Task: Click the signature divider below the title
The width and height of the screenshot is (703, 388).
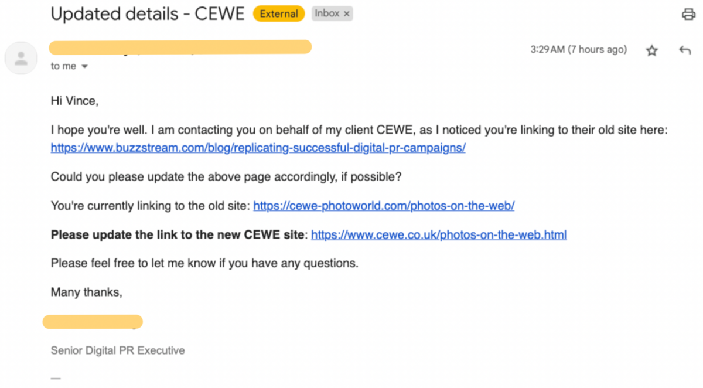Action: (x=56, y=378)
